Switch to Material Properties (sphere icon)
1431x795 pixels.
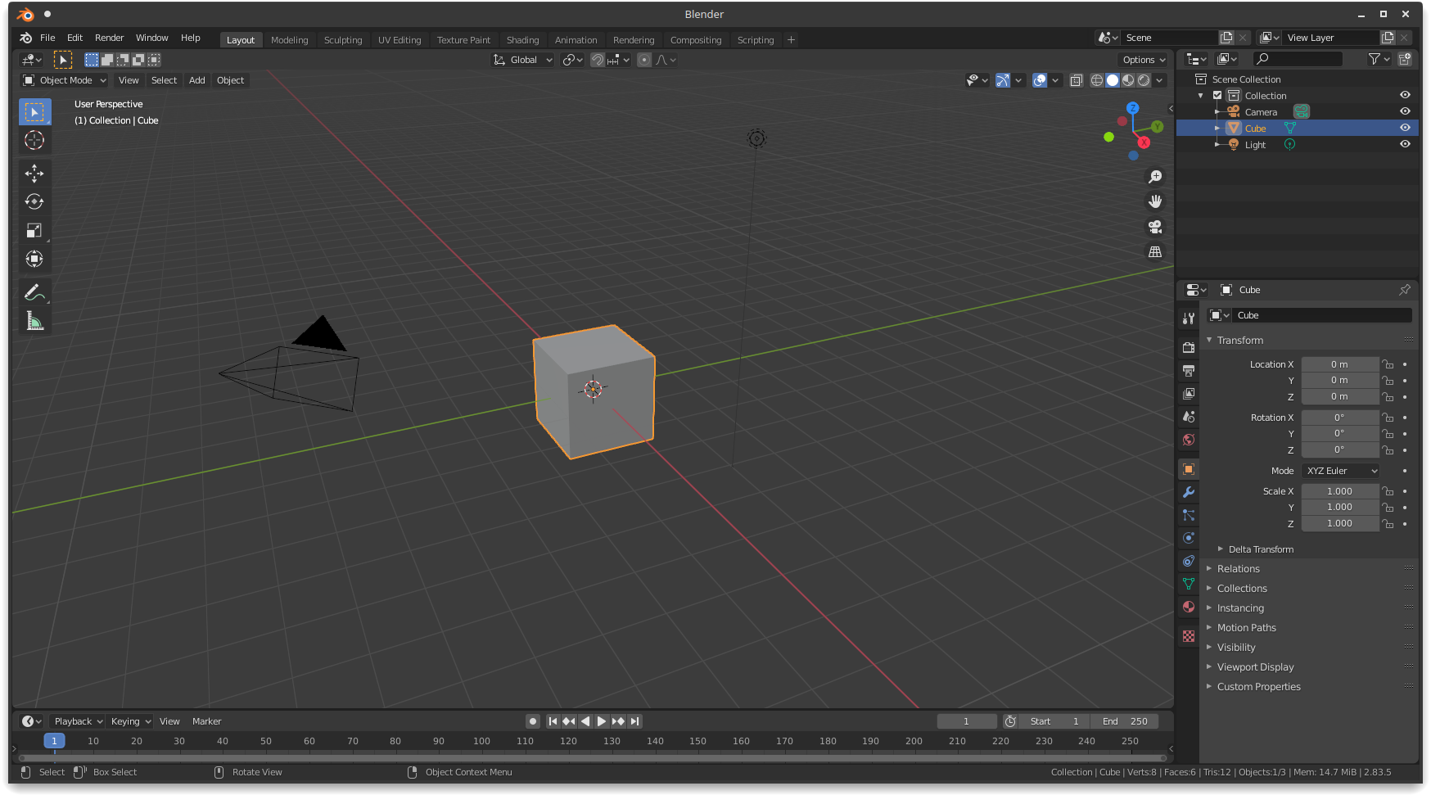1188,607
